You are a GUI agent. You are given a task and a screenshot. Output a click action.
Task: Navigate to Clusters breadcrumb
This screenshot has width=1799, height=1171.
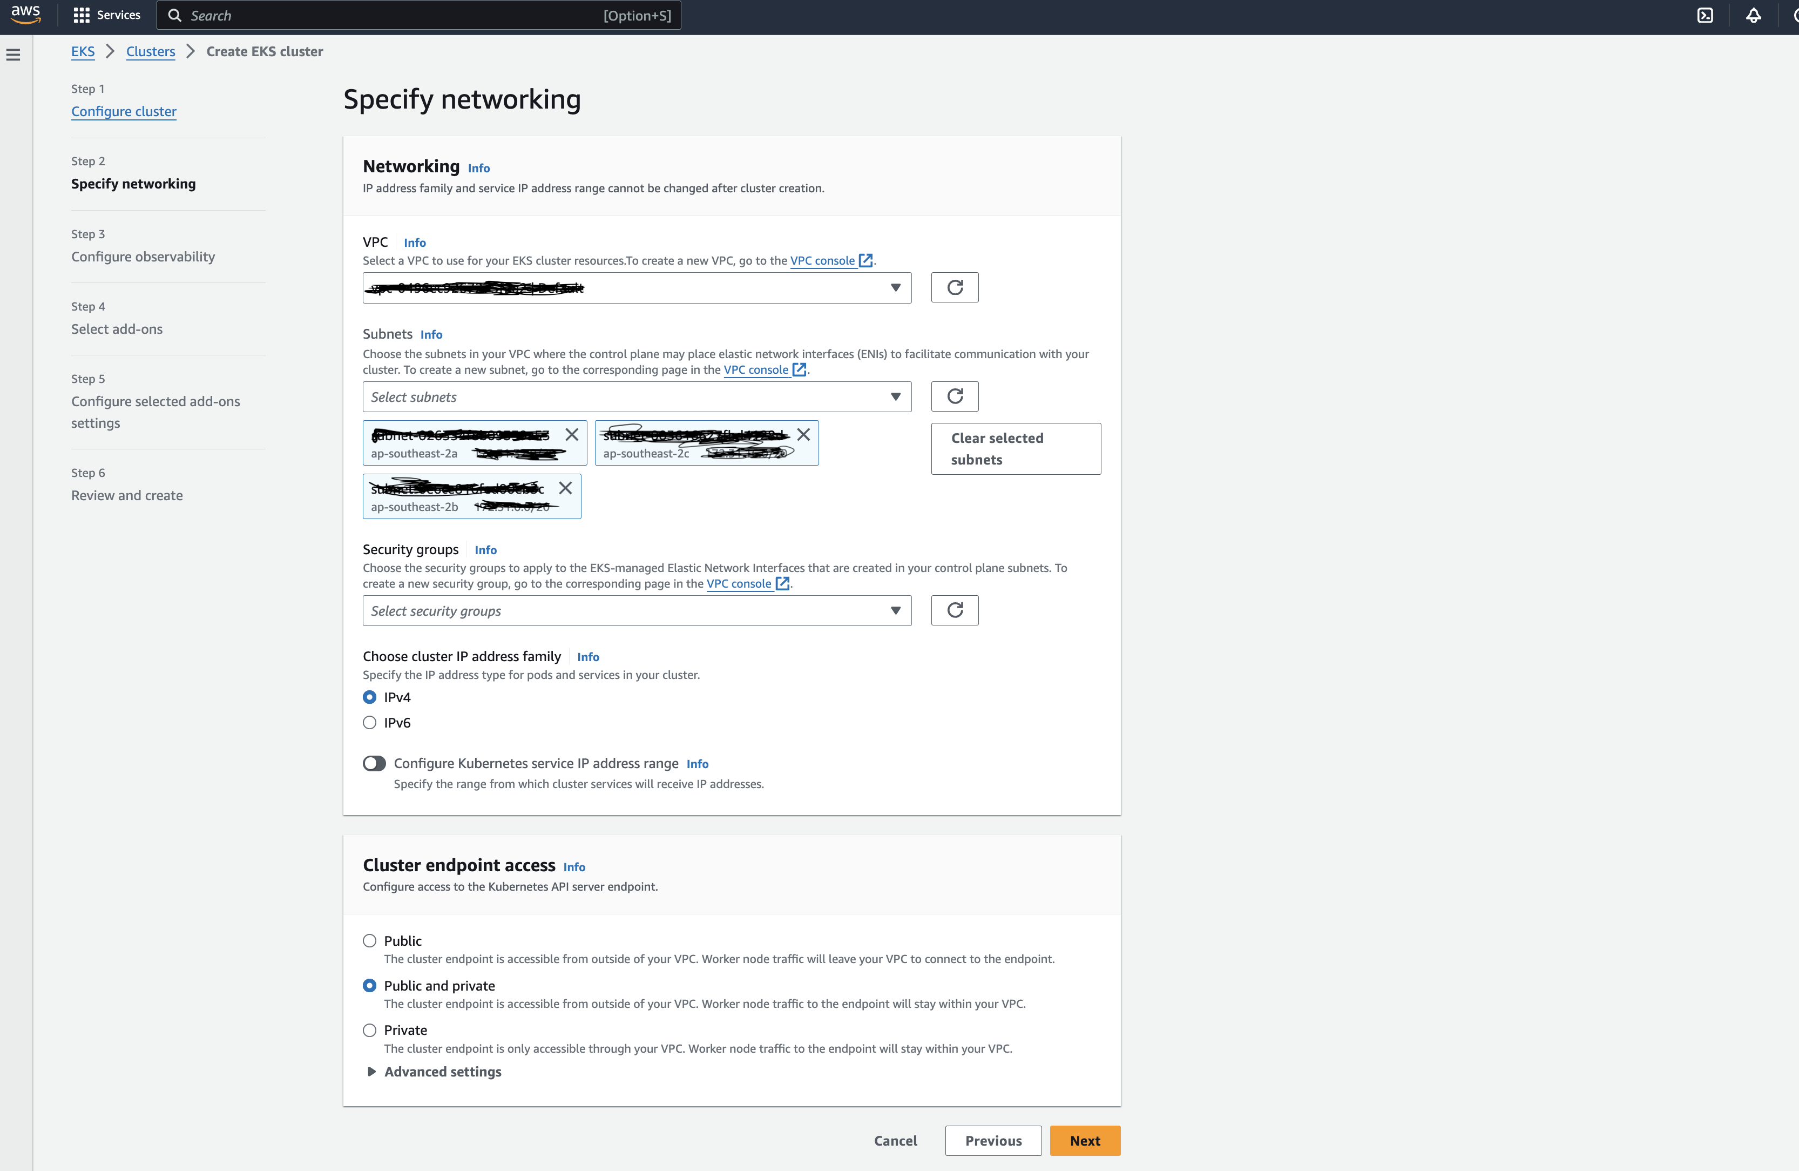(x=151, y=51)
